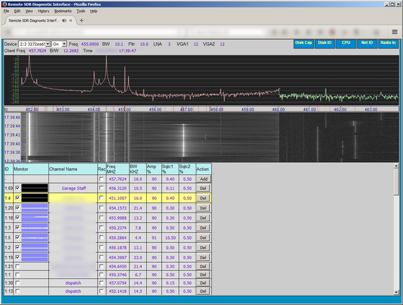Click the channel table scrollbar up arrow
The image size is (403, 305).
click(x=396, y=166)
